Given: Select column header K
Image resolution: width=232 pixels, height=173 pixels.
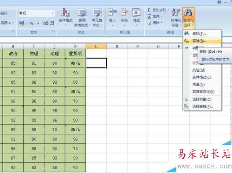Looking at the screenshot, I should coord(75,46).
